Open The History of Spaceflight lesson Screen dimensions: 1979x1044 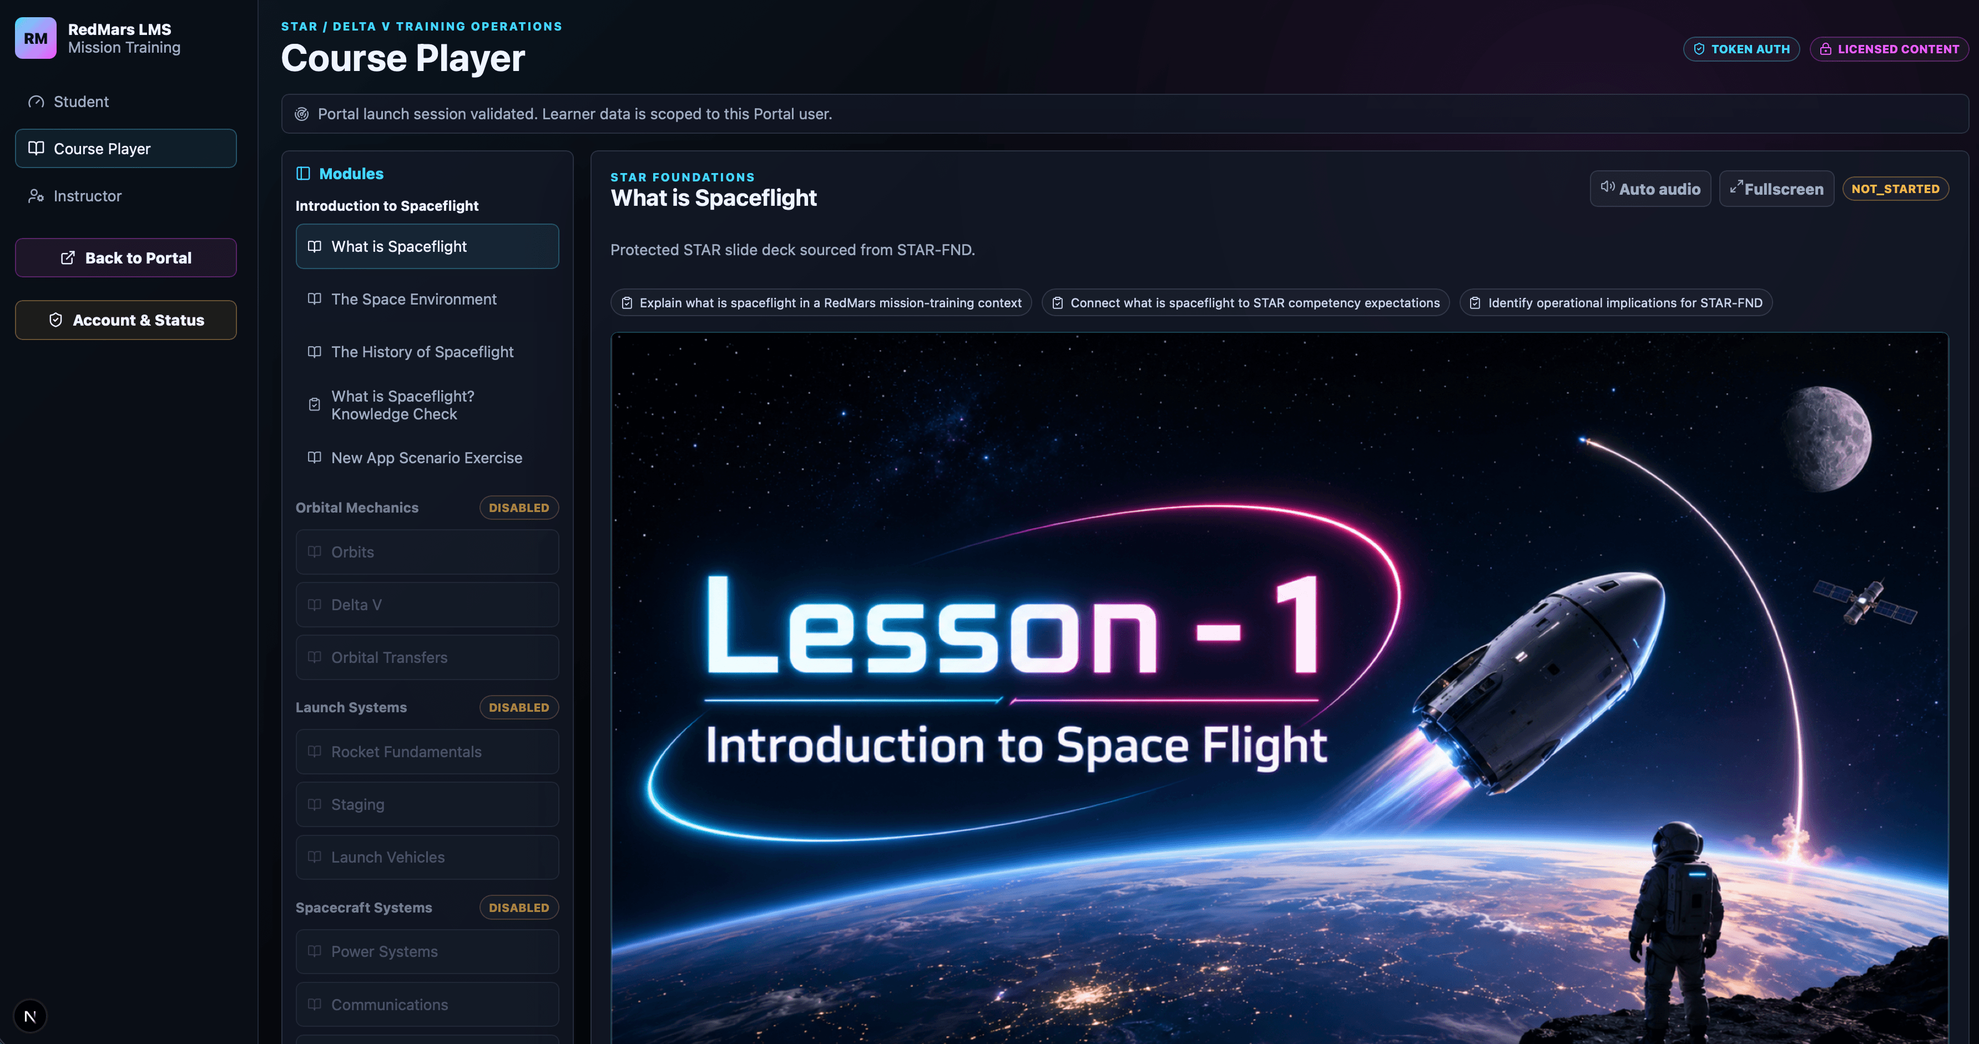pyautogui.click(x=427, y=352)
